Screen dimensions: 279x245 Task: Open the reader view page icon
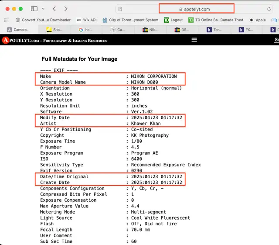[x=120, y=9]
